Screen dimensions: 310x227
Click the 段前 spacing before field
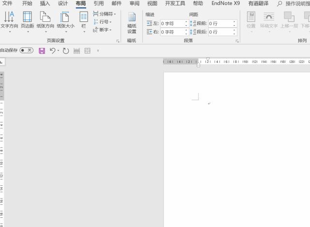220,23
